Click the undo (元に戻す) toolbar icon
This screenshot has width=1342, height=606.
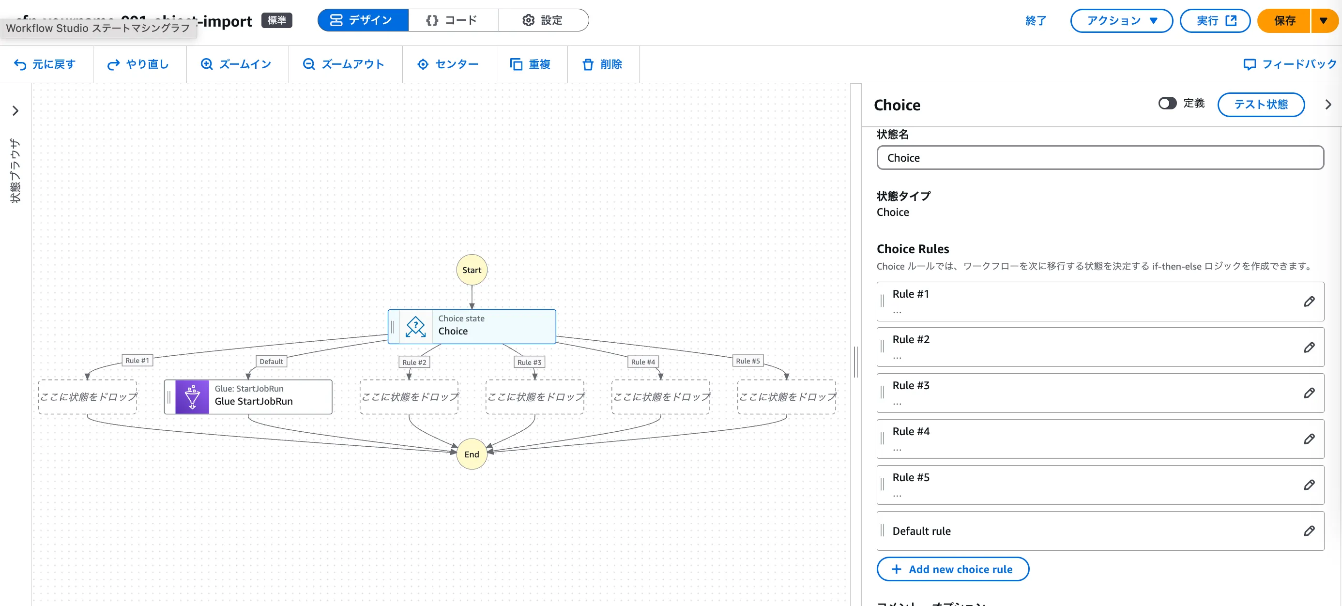[20, 64]
